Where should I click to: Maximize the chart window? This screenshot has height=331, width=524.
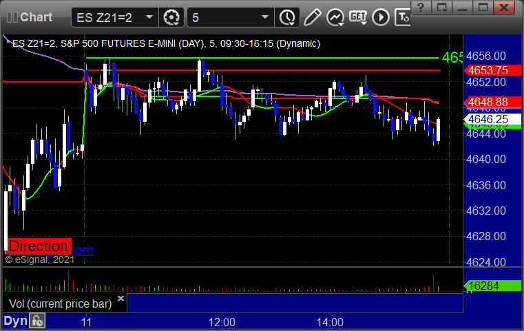(483, 8)
